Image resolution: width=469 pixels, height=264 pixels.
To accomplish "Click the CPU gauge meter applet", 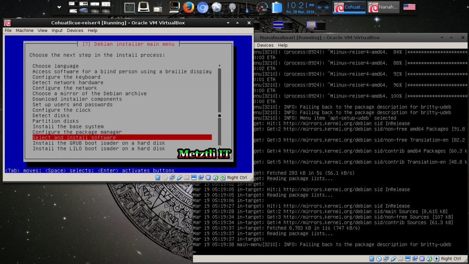I will (x=262, y=7).
